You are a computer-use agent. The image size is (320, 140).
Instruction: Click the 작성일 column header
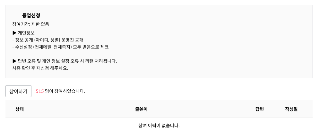click(x=291, y=109)
